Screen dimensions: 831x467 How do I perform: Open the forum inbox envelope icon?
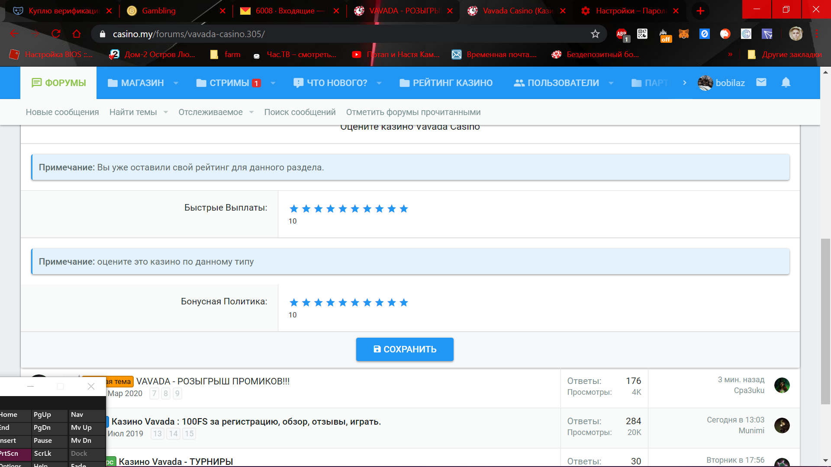coord(761,82)
